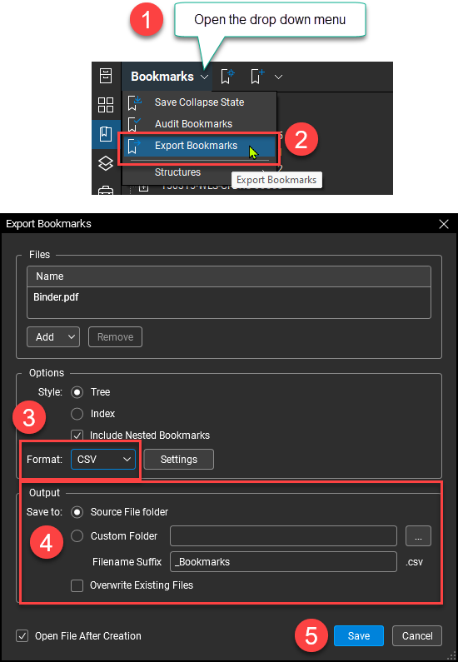
Task: Select the Tree style radio button
Action: coord(77,392)
